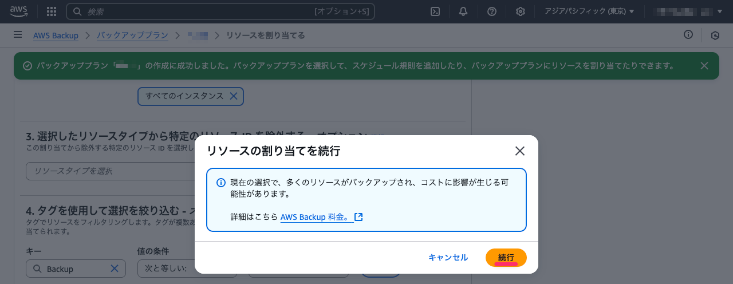Launch the CloudShell terminal icon
Image resolution: width=733 pixels, height=284 pixels.
pyautogui.click(x=435, y=11)
